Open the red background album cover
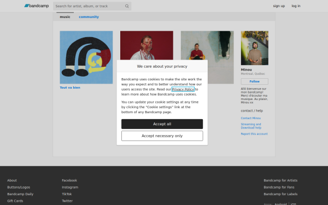This screenshot has height=205, width=328. pos(147,45)
